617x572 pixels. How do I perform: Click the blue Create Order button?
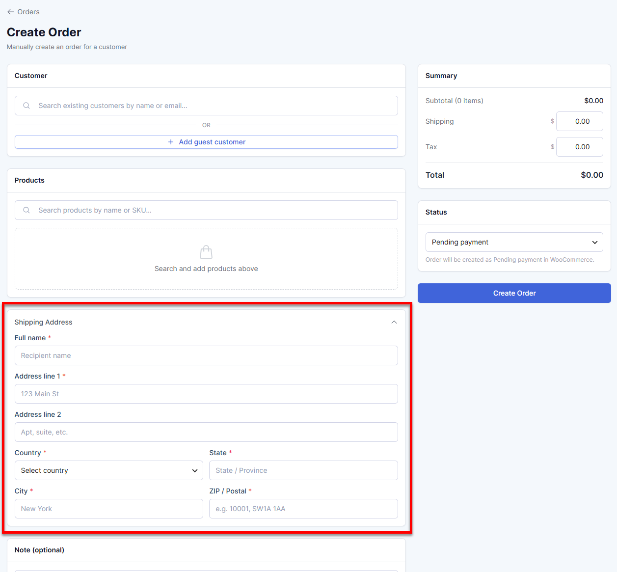point(514,293)
